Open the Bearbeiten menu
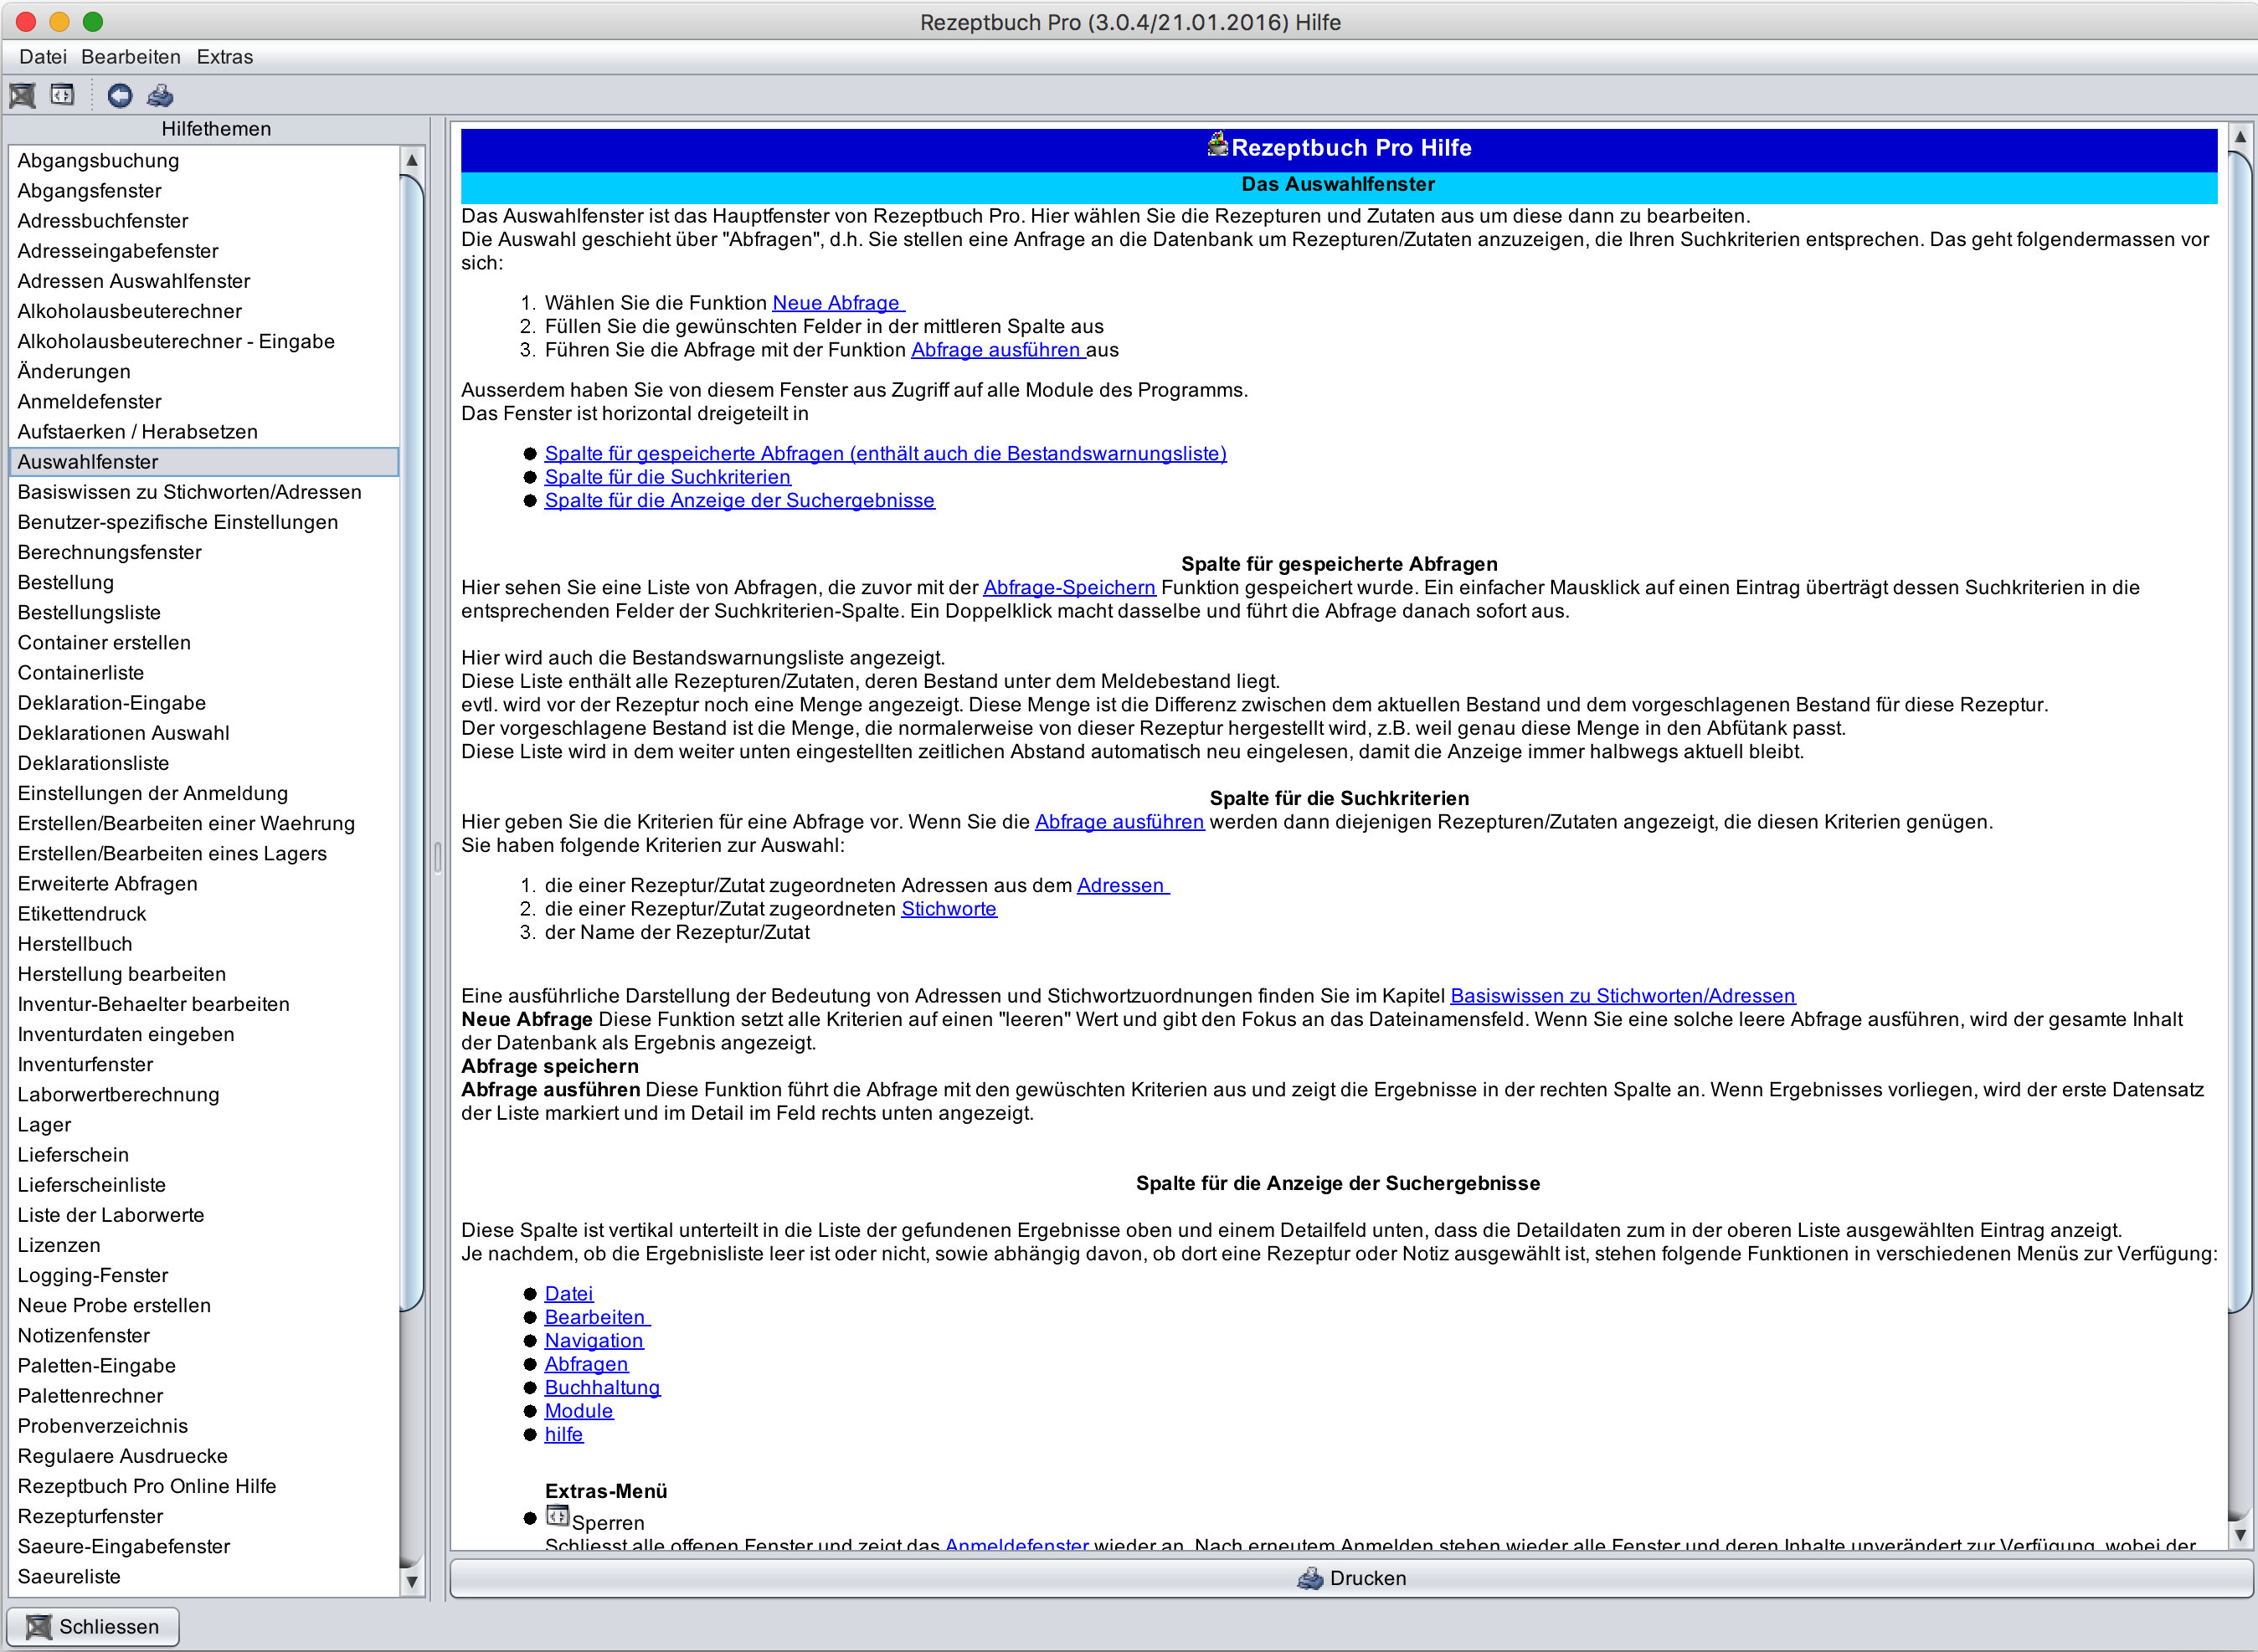This screenshot has height=1652, width=2258. pyautogui.click(x=130, y=57)
